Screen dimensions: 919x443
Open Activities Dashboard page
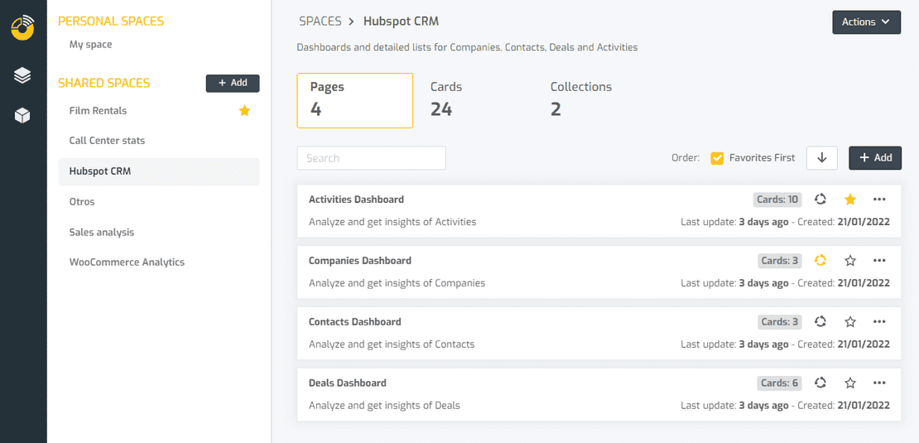tap(356, 200)
